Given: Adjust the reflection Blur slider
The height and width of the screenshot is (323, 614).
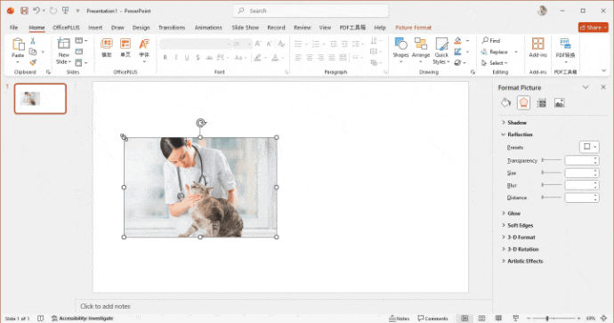Looking at the screenshot, I should 552,184.
